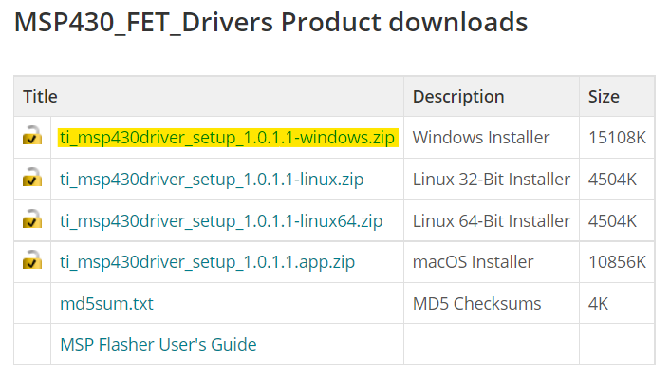Download ti_msp430driver_setup_1.0.1.1-windows.zip
The height and width of the screenshot is (380, 670).
click(x=228, y=138)
